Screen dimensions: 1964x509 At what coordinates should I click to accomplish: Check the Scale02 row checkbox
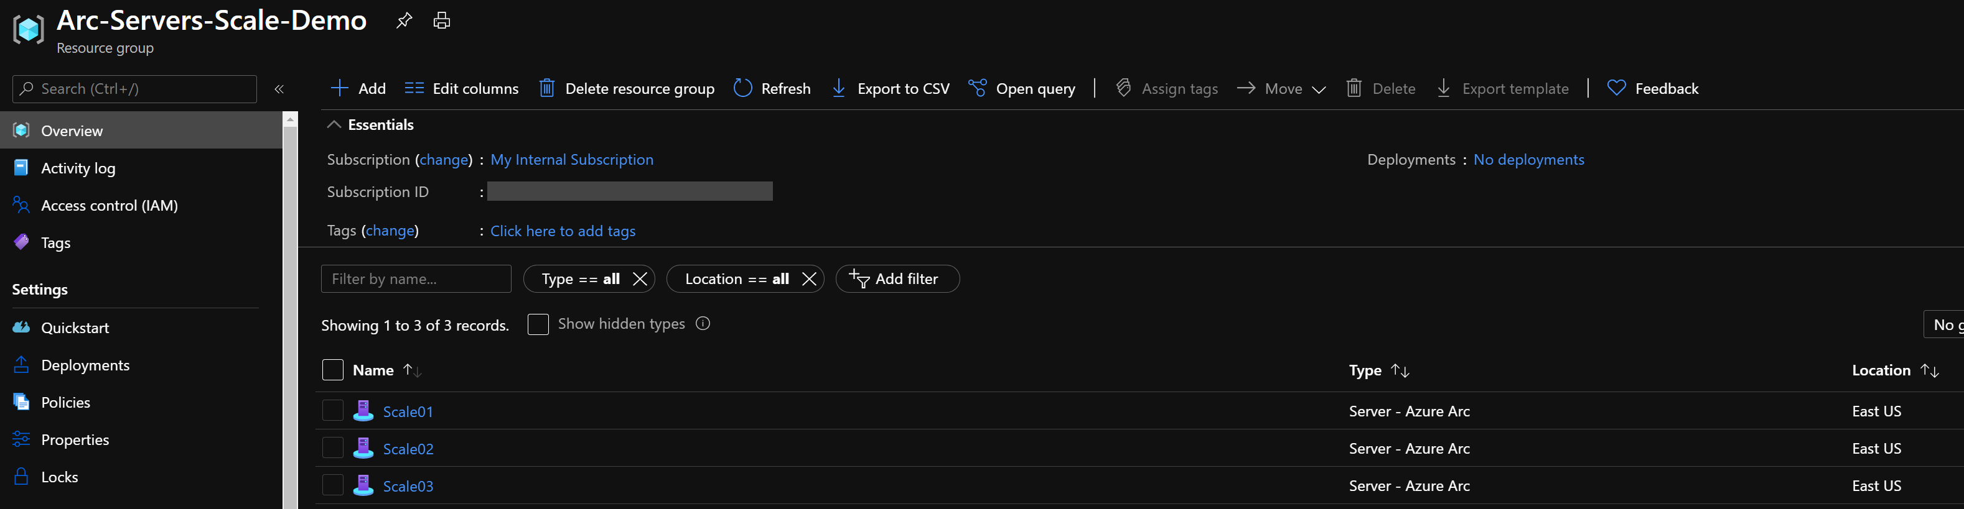[x=332, y=448]
